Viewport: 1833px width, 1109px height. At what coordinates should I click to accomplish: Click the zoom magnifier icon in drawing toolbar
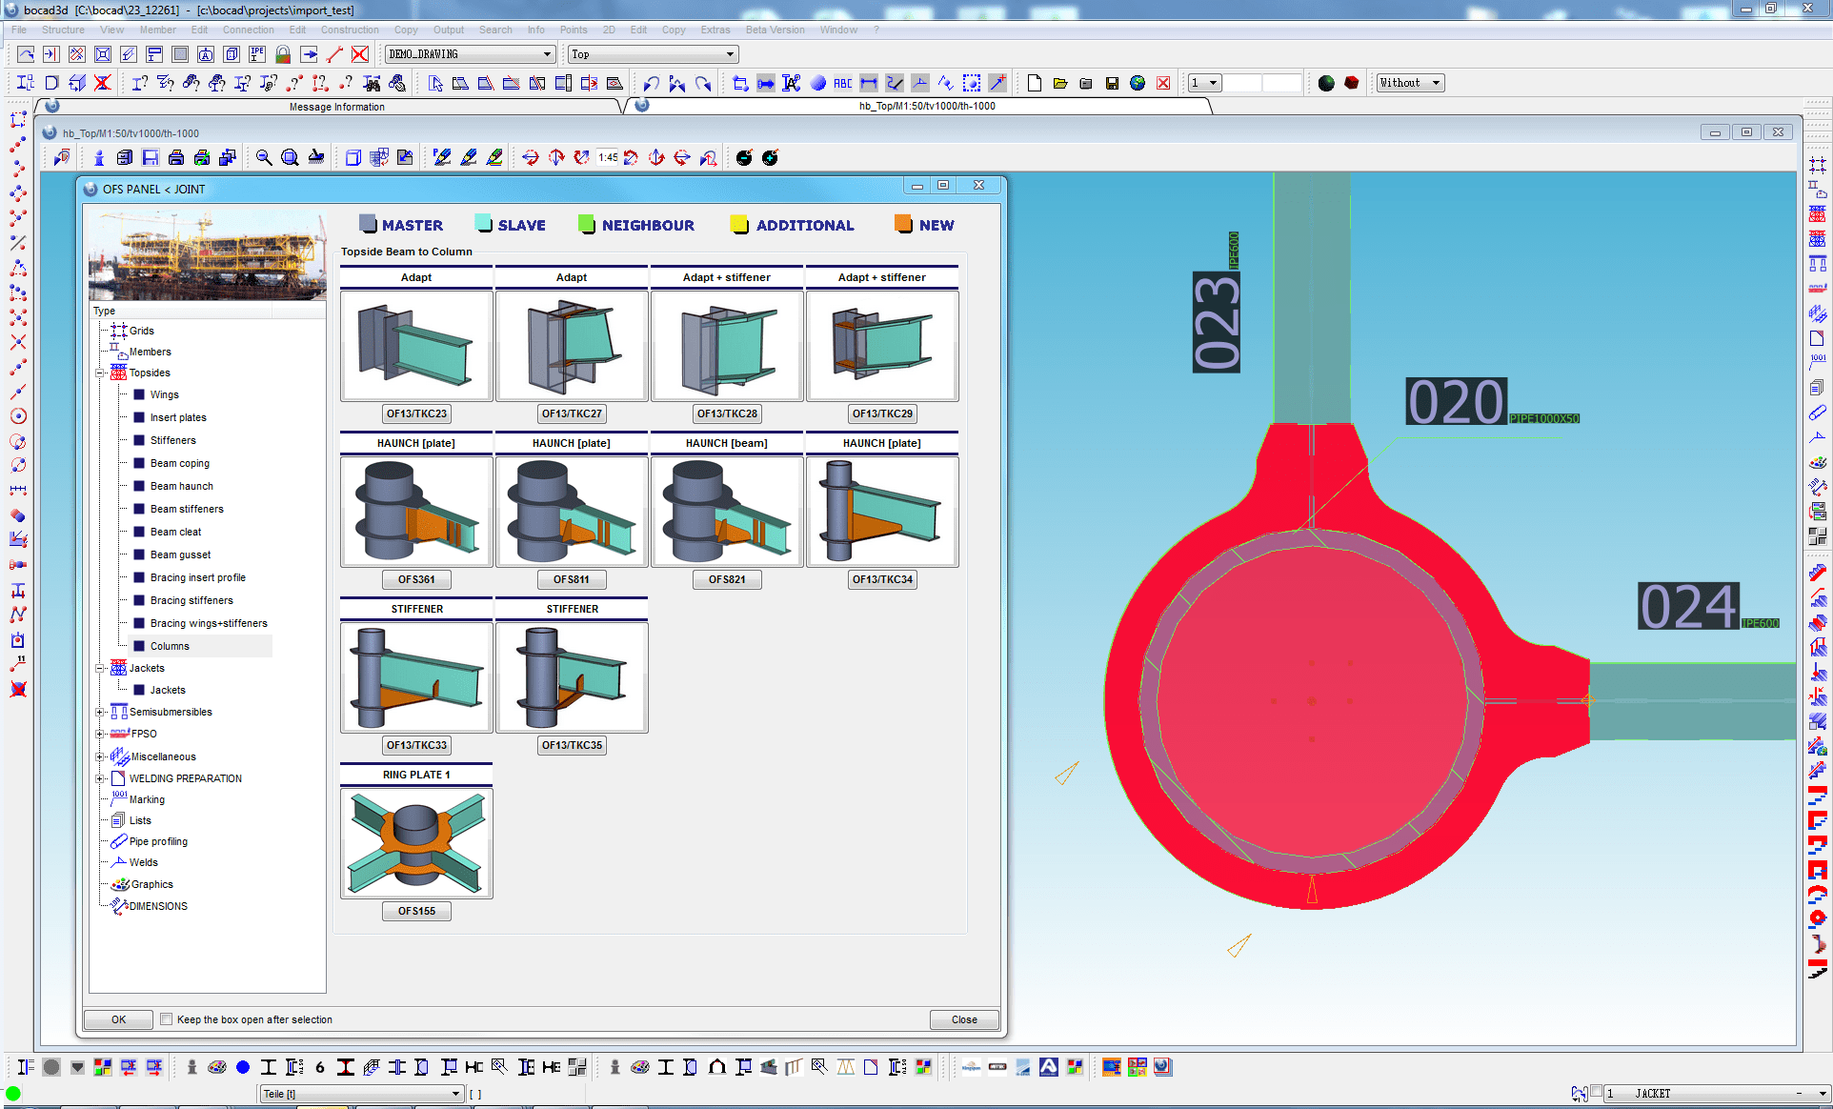pyautogui.click(x=264, y=158)
